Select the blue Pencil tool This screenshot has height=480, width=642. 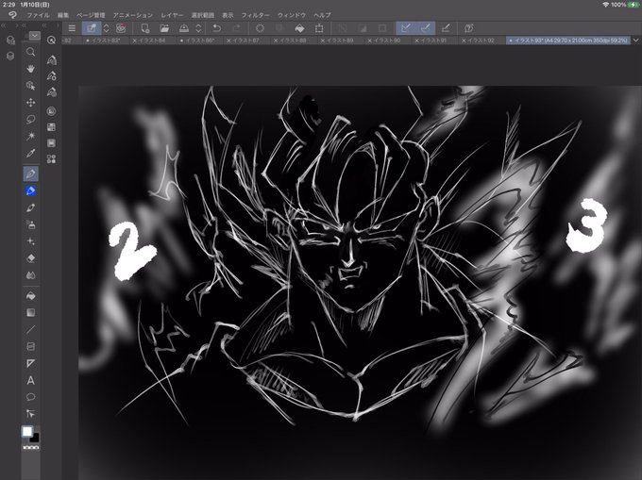(x=31, y=190)
